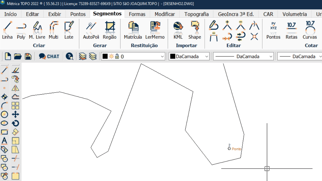Viewport: 322px width, 181px height.
Task: Import a Shape file
Action: [195, 30]
